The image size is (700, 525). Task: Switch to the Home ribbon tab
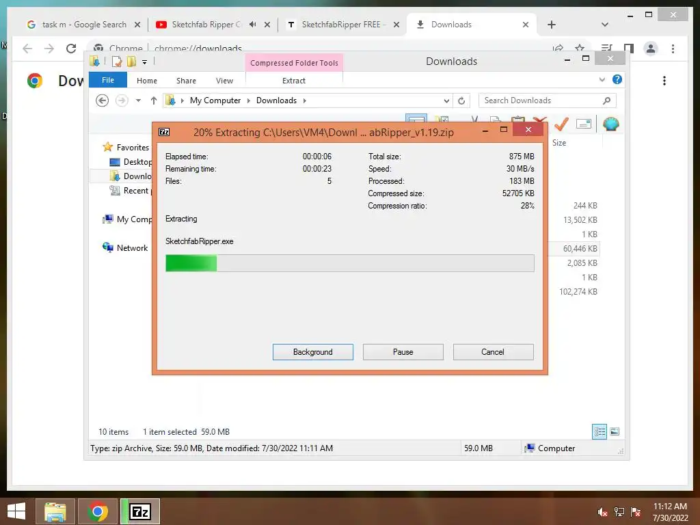coord(147,81)
